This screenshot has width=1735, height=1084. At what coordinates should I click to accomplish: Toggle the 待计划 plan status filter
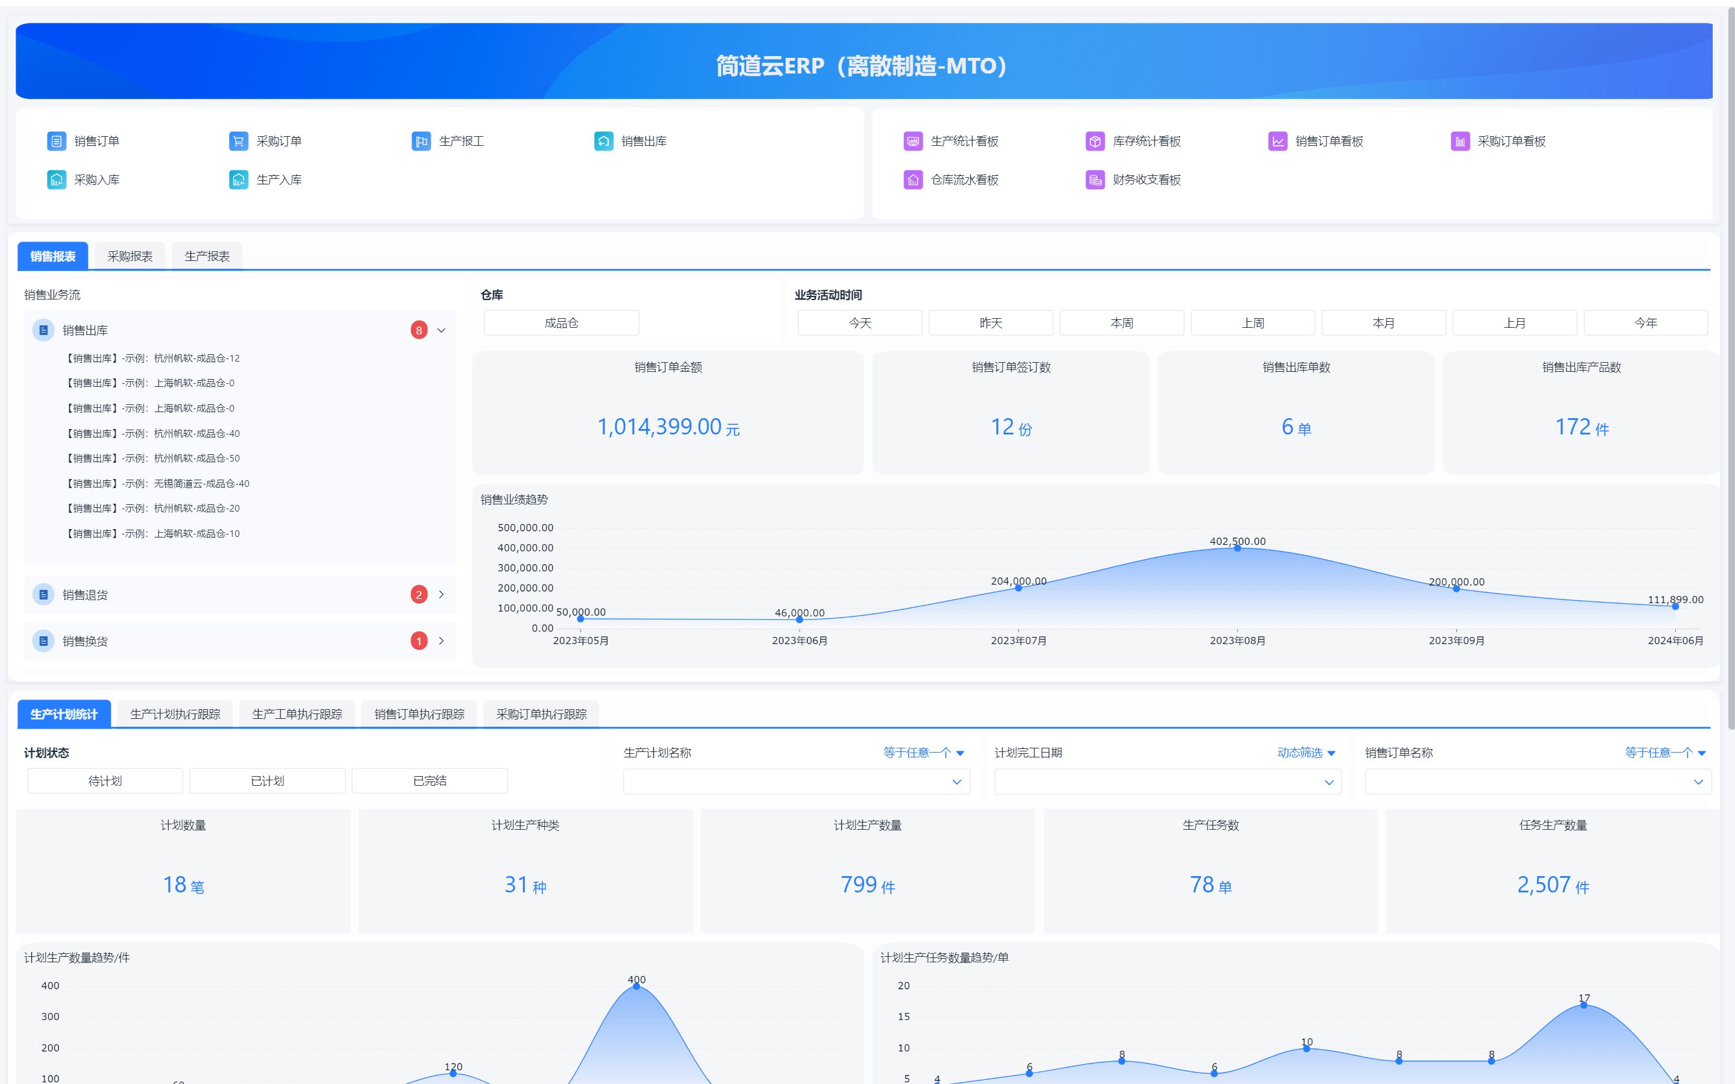click(105, 781)
